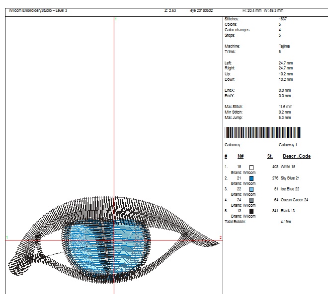This screenshot has width=328, height=294.
Task: Click the Black 13 color swatch
Action: [x=251, y=211]
